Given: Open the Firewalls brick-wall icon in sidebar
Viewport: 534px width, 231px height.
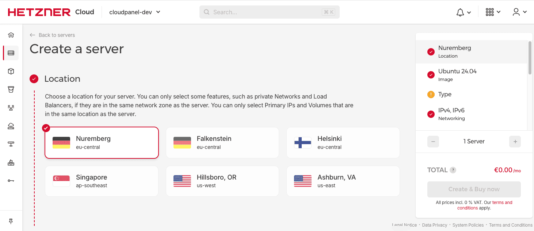Looking at the screenshot, I should pyautogui.click(x=11, y=162).
